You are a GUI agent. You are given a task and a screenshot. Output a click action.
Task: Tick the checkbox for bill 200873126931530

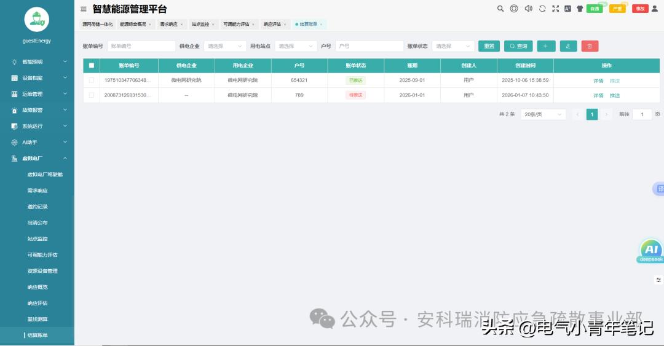(x=92, y=95)
